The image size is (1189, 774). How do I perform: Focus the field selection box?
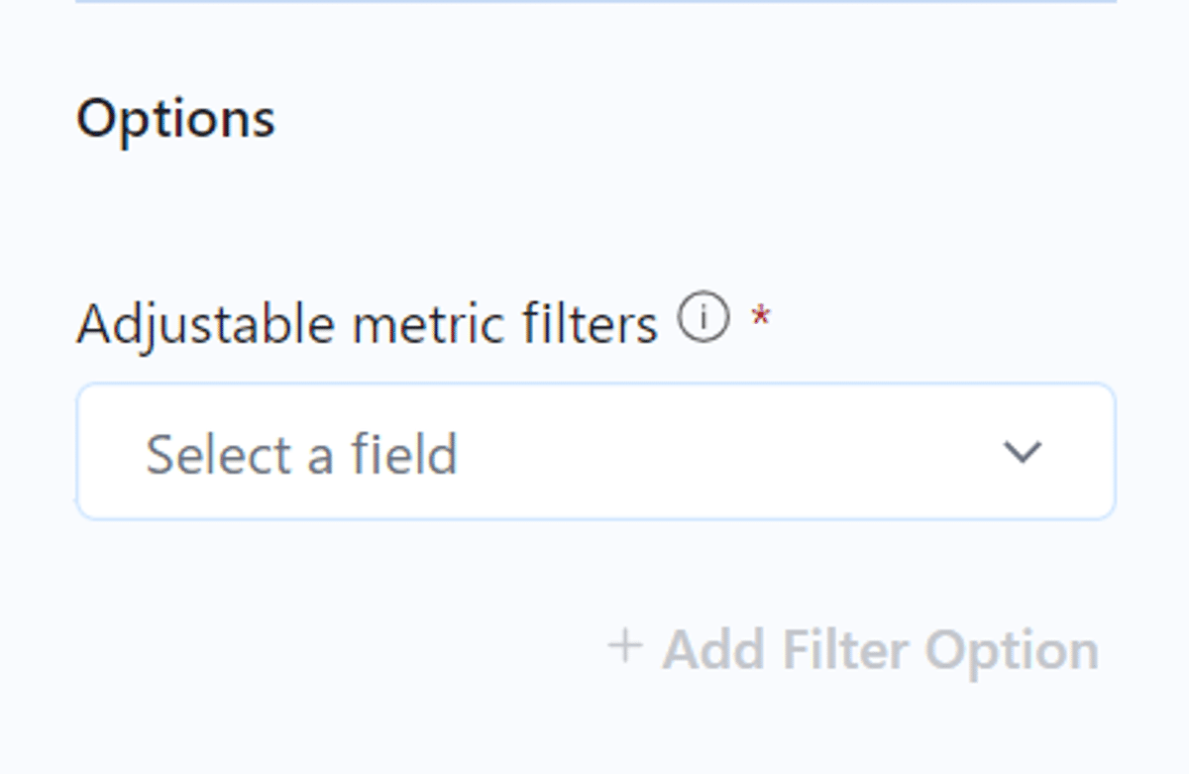[x=596, y=452]
